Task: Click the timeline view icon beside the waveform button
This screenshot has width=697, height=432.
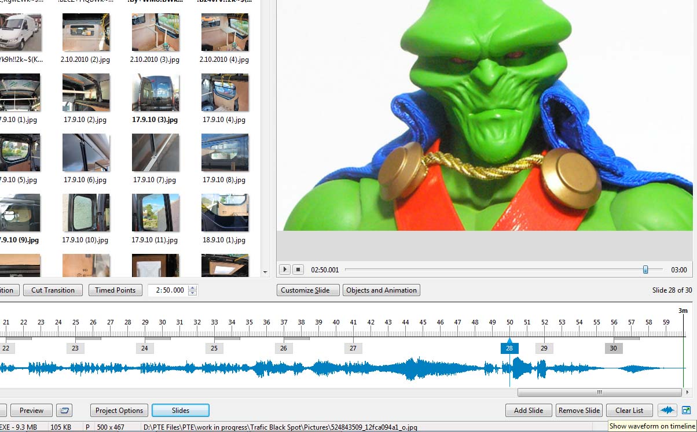Action: [686, 411]
